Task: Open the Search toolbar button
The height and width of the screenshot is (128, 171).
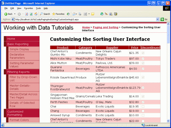Action: point(45,14)
